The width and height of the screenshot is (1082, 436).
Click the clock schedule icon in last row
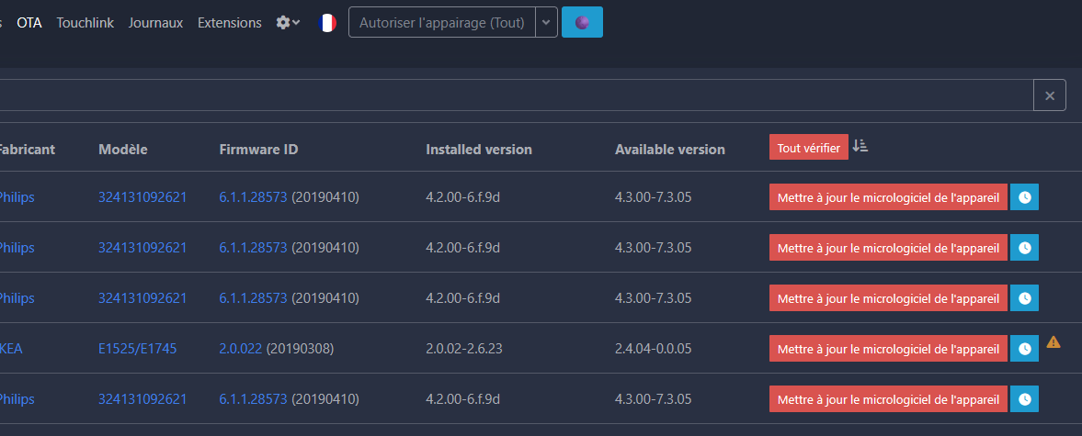[1025, 398]
